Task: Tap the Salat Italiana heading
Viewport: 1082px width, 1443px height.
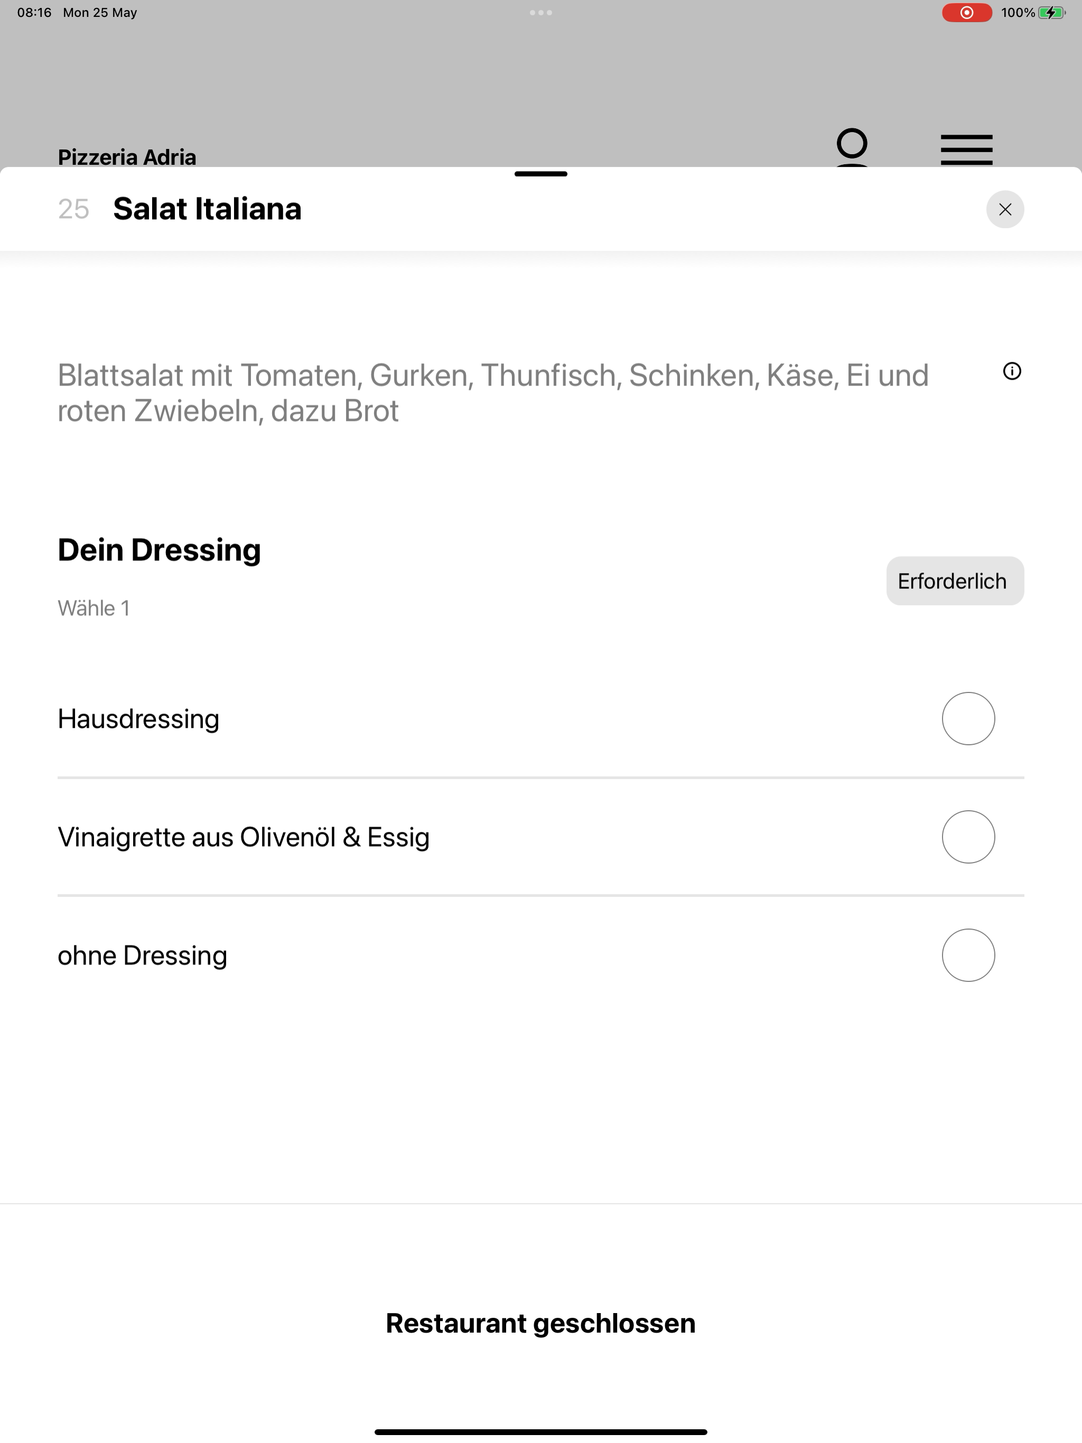Action: [x=208, y=209]
